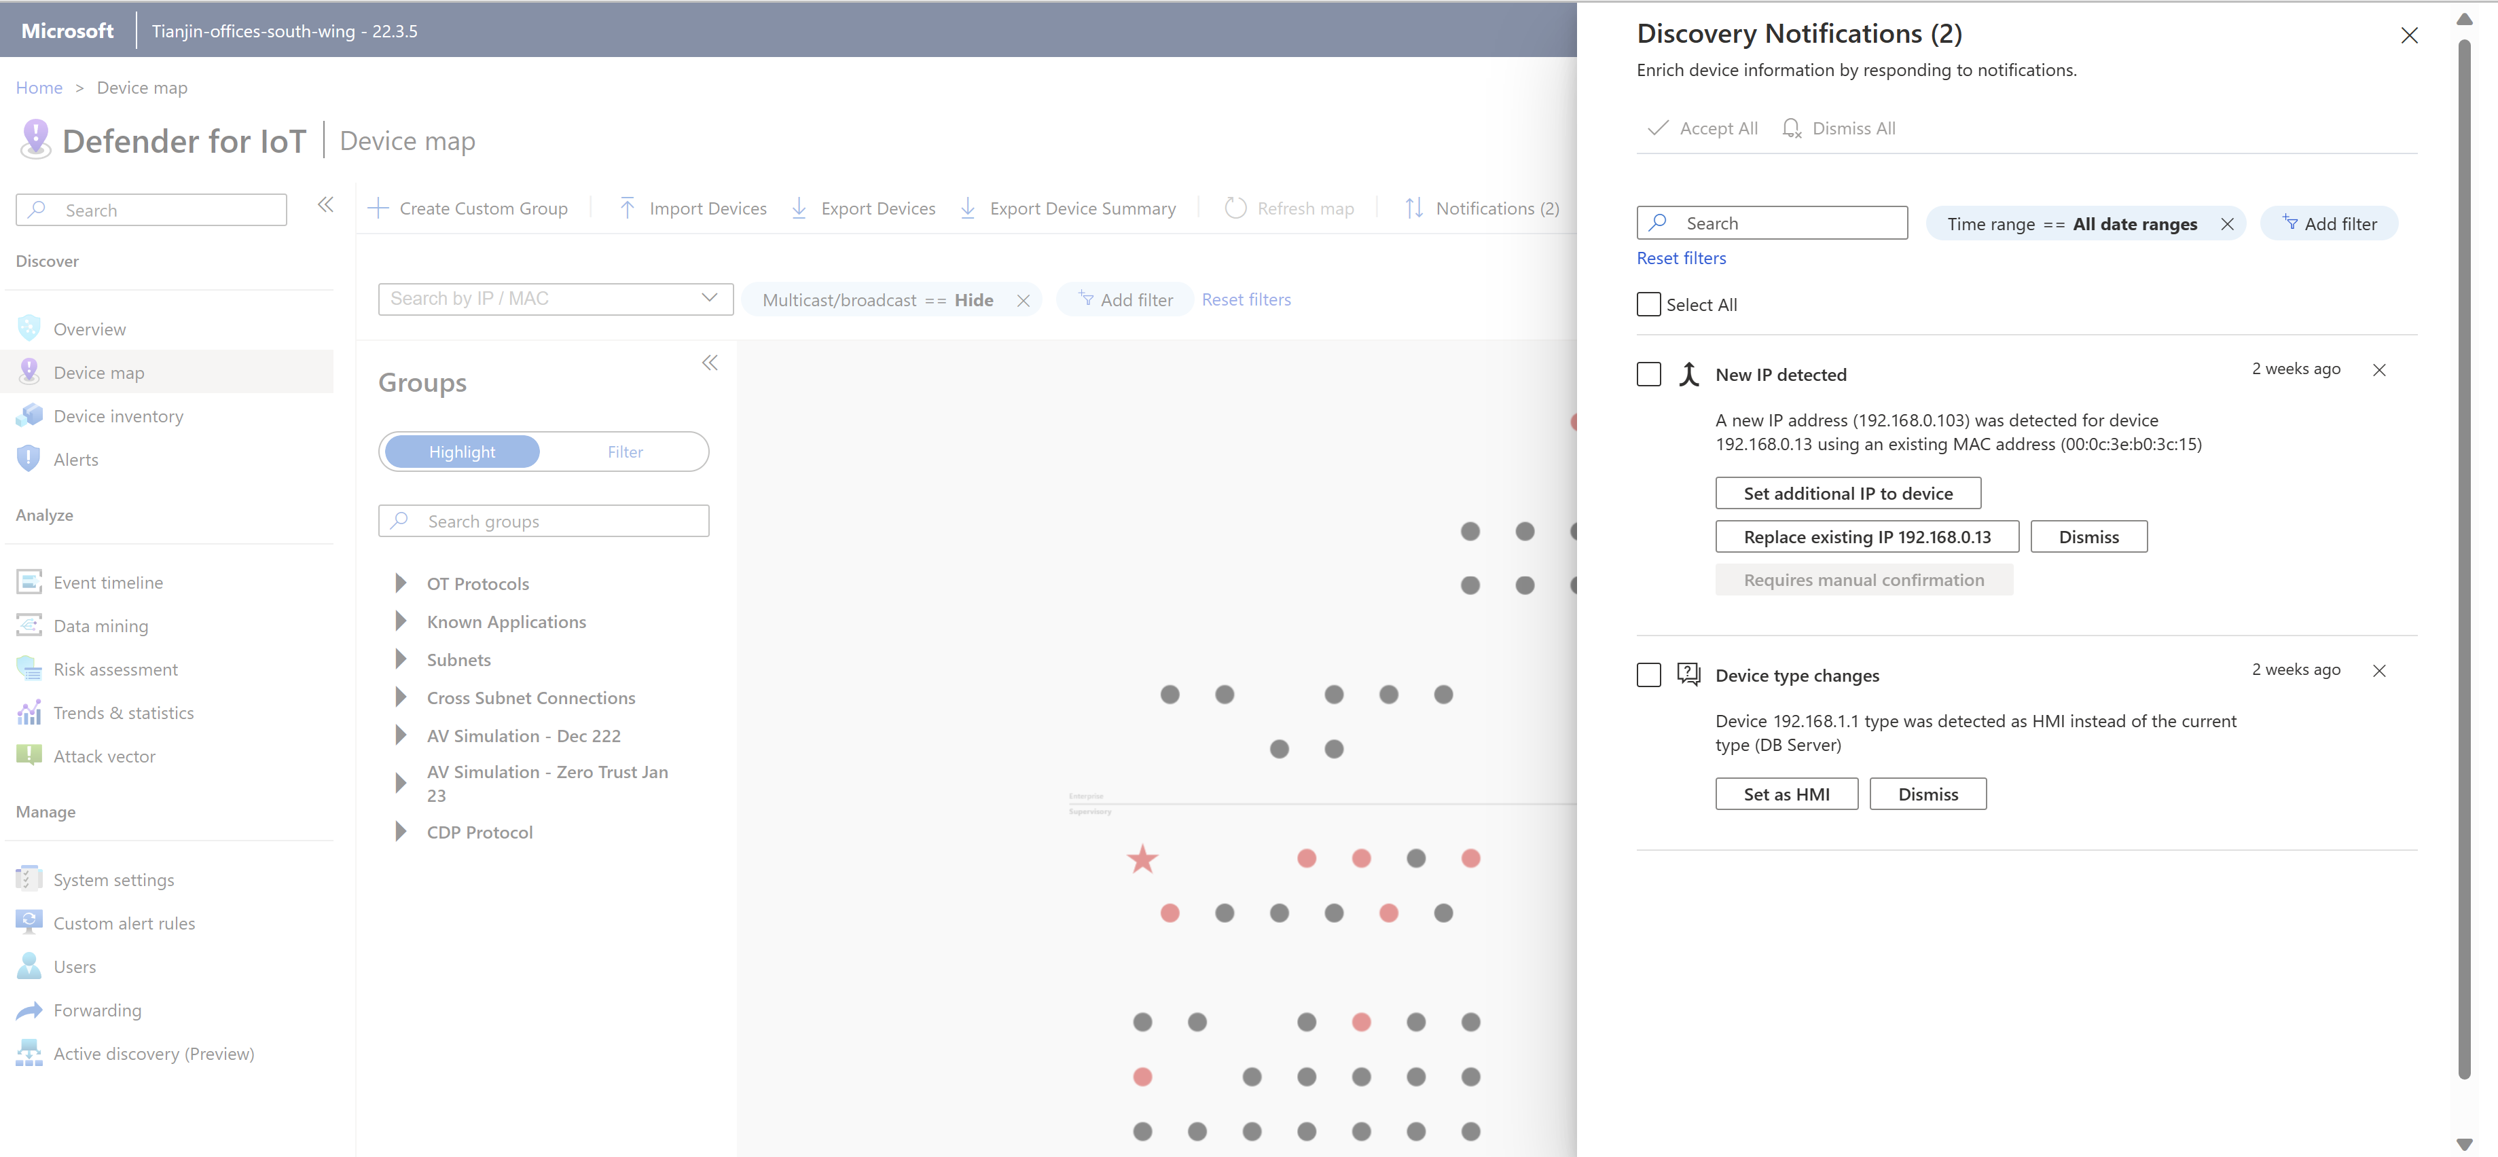Remove the Multicast/broadcast Hide filter
Image resolution: width=2498 pixels, height=1157 pixels.
coord(1023,299)
